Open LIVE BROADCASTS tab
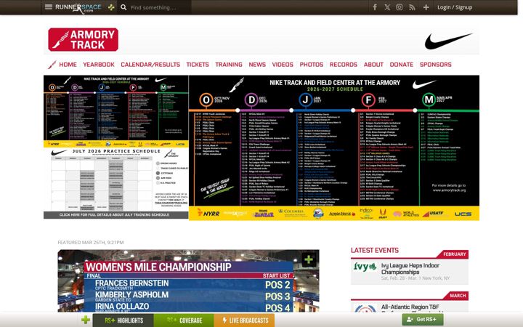The width and height of the screenshot is (523, 327). click(x=245, y=320)
